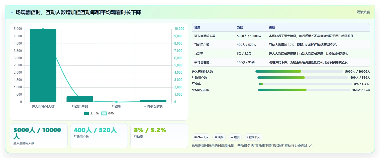
Task: Click the Chart.js tag chip
Action: point(201,137)
